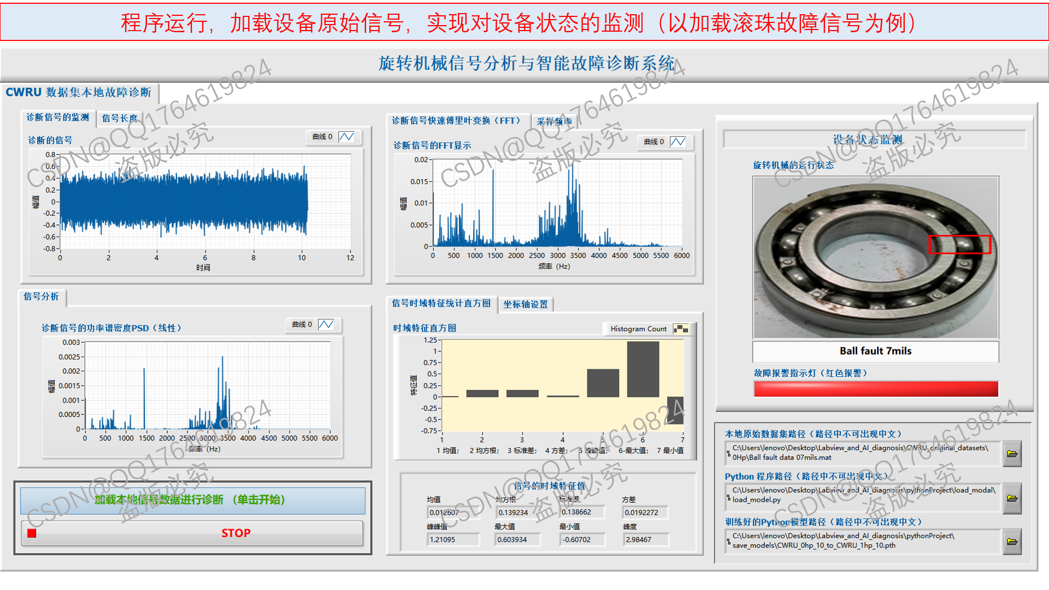Image resolution: width=1049 pixels, height=590 pixels.
Task: Click the trained .pth model path field
Action: coord(863,541)
